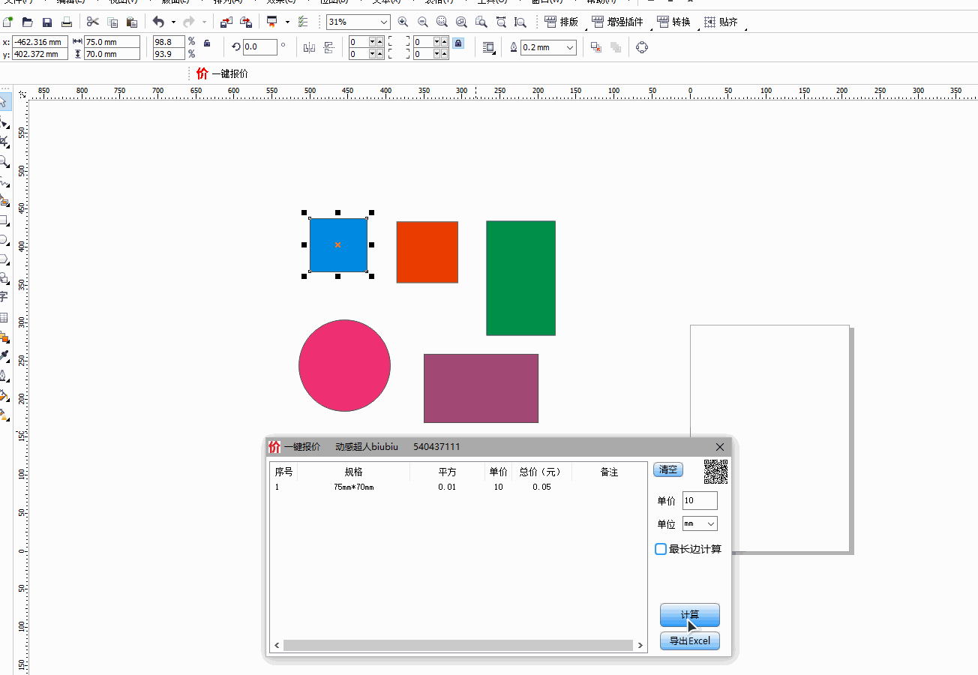
Task: Click the 单价 input field
Action: (700, 500)
